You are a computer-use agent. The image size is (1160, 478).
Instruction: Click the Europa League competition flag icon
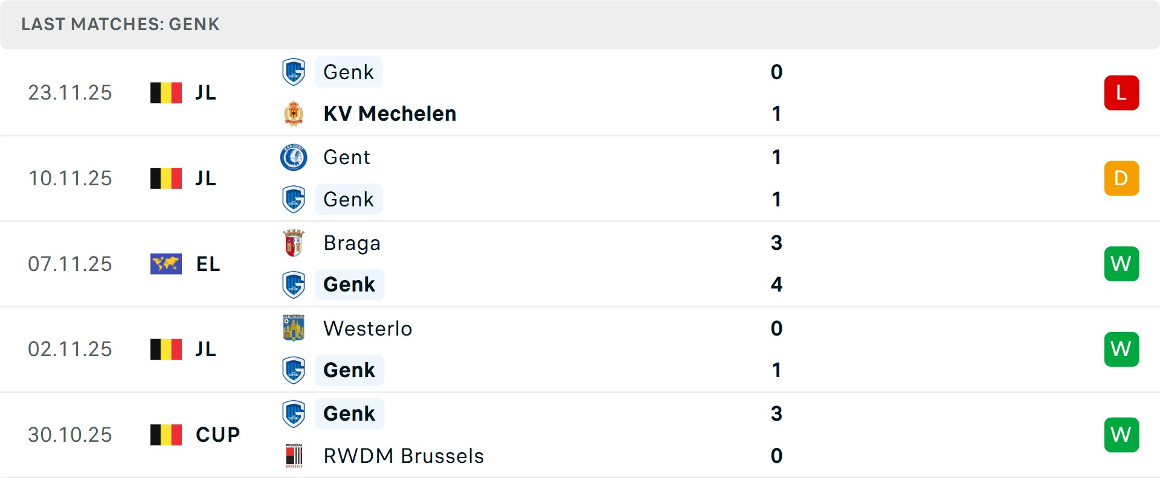point(166,264)
